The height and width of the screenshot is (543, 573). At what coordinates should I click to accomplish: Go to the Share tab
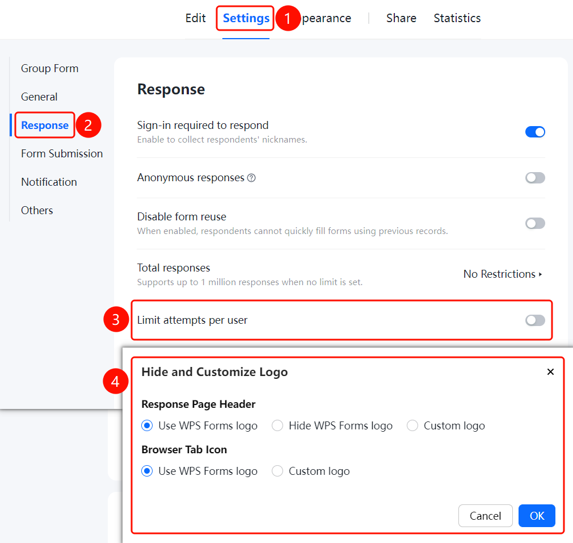[x=401, y=18]
